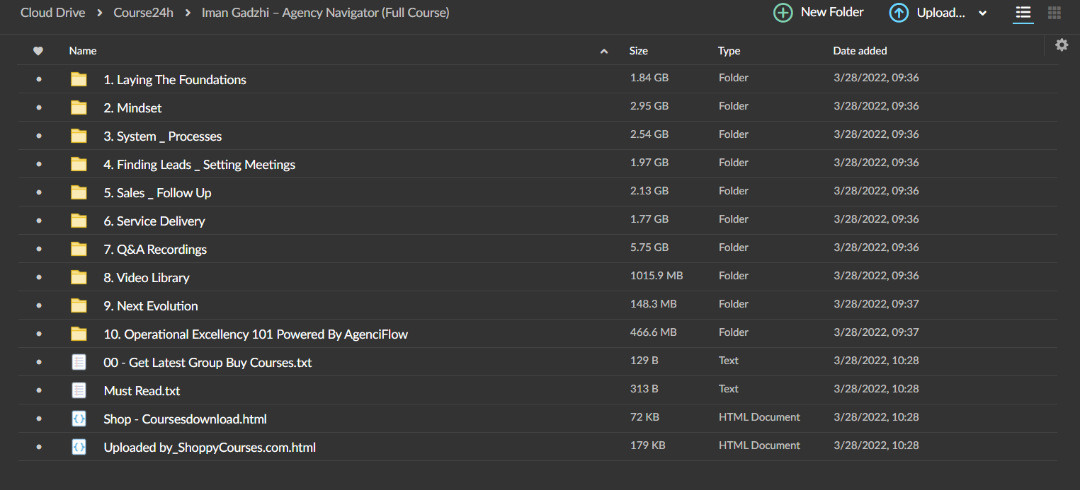The image size is (1080, 490).
Task: Select 8. Video Library folder name
Action: click(x=147, y=278)
